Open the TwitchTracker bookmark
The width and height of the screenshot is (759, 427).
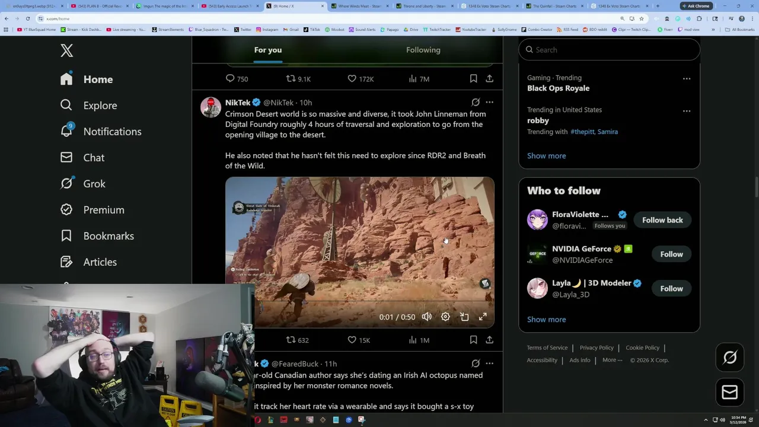436,29
